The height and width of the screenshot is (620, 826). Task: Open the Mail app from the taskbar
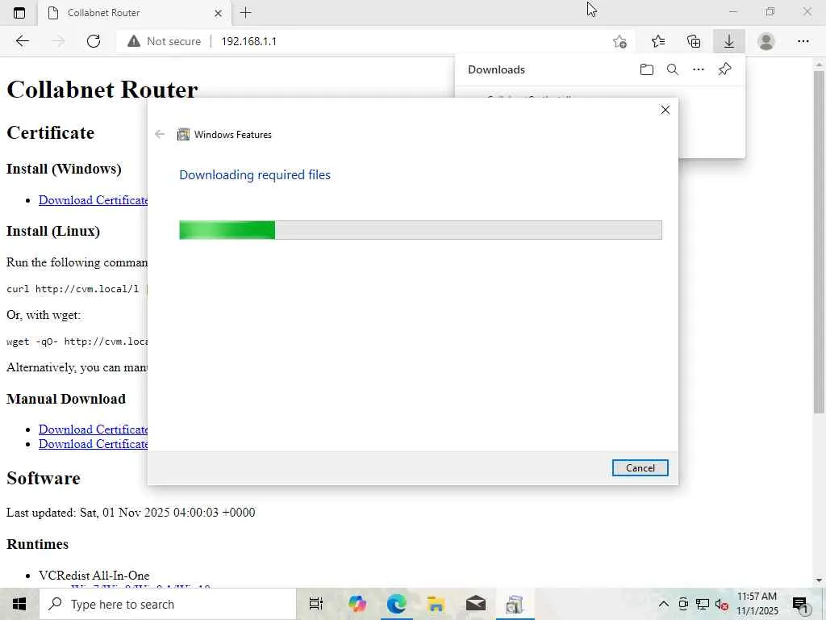pos(476,604)
